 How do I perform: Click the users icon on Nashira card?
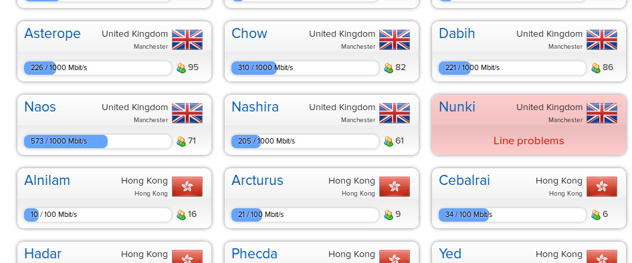coord(389,142)
